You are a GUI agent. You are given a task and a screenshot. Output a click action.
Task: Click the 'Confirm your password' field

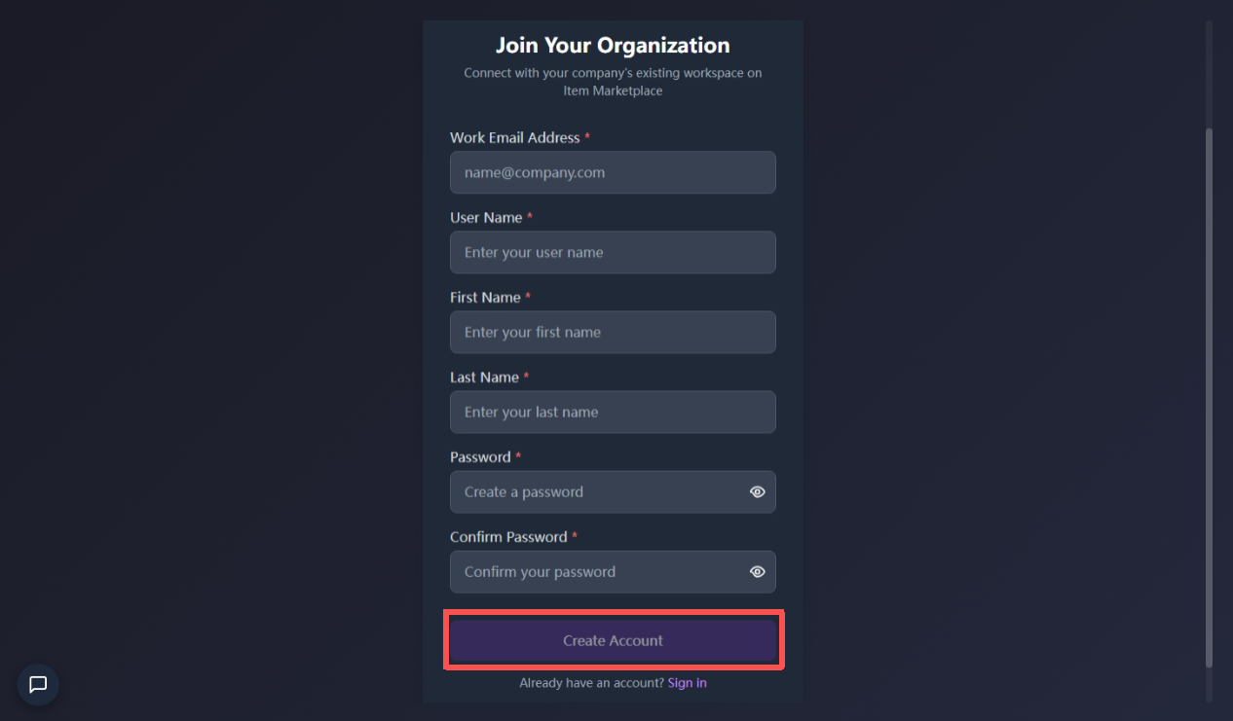[x=596, y=572]
